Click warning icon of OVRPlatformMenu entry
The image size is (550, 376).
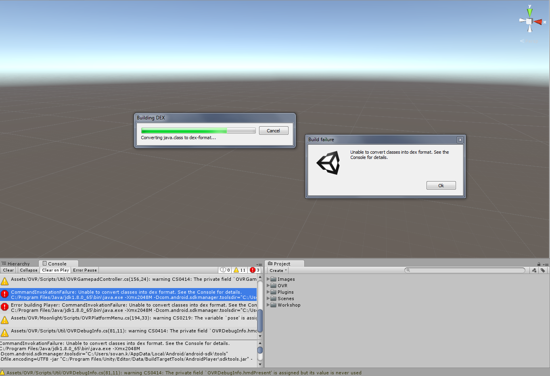point(4,320)
